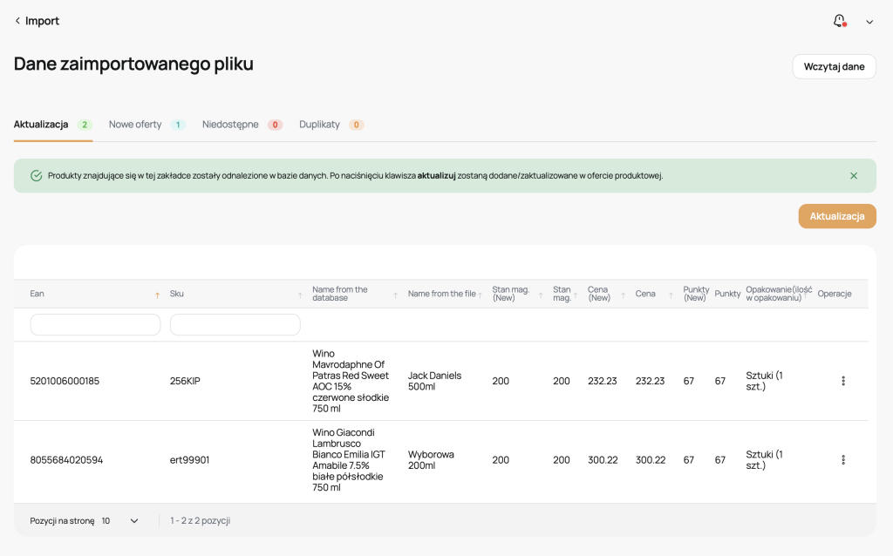893x556 pixels.
Task: Dismiss the green info banner
Action: (x=854, y=175)
